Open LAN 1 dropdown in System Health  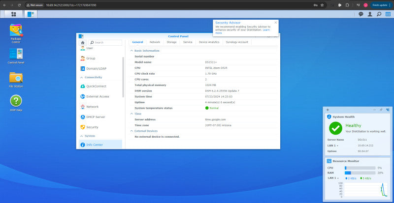pos(333,145)
